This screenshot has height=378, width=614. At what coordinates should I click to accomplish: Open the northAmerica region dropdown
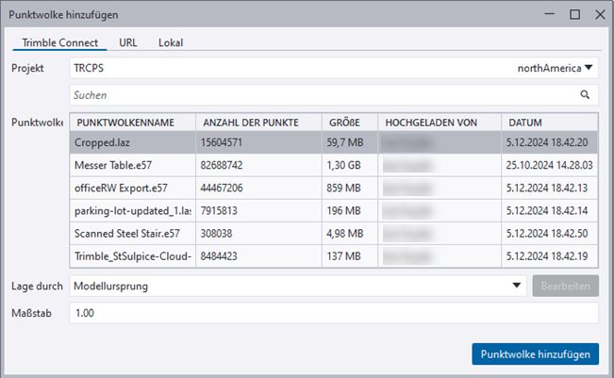click(x=556, y=68)
